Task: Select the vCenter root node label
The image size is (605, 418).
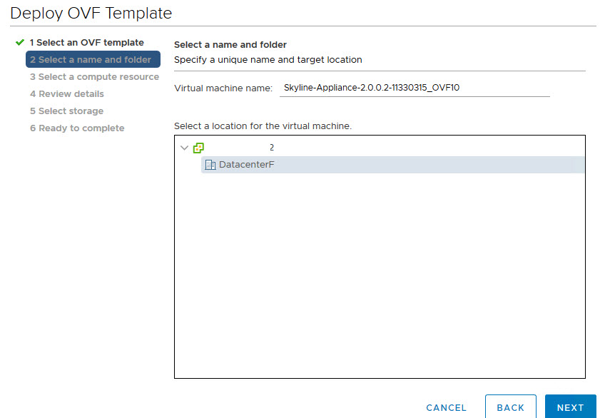Action: click(271, 148)
